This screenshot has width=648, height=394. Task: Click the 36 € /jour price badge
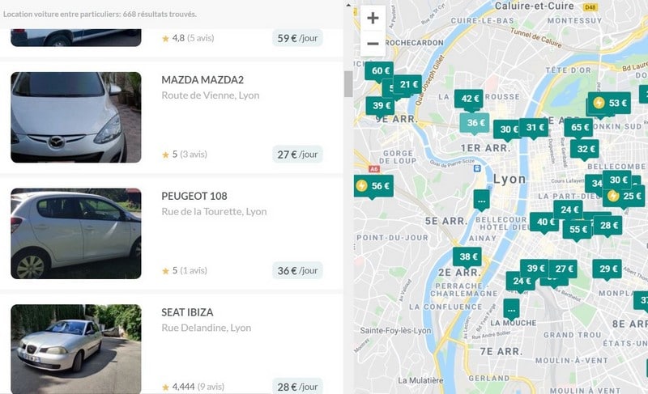(x=297, y=271)
